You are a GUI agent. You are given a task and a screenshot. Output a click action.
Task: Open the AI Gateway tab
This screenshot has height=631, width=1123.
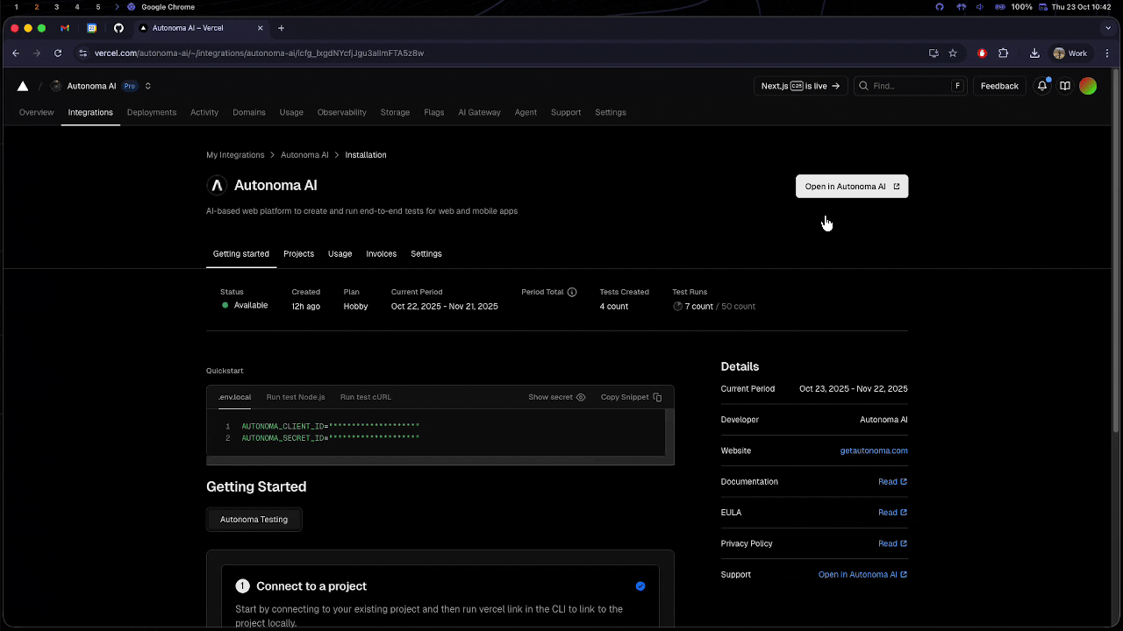tap(479, 112)
